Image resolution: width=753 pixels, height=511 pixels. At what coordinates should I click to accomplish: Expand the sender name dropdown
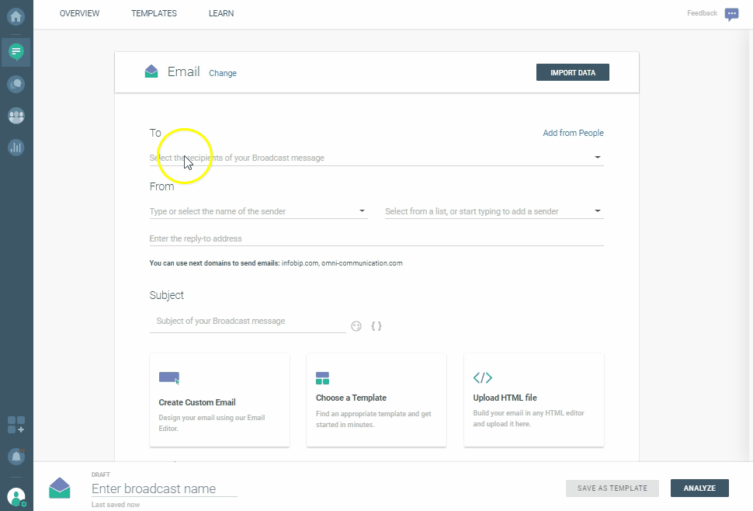(x=362, y=211)
